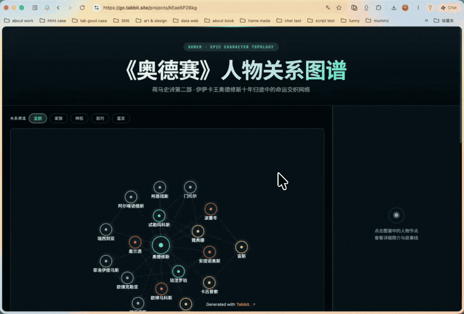Open the 'chat test' bookmark folder
The image size is (464, 314).
click(x=289, y=21)
